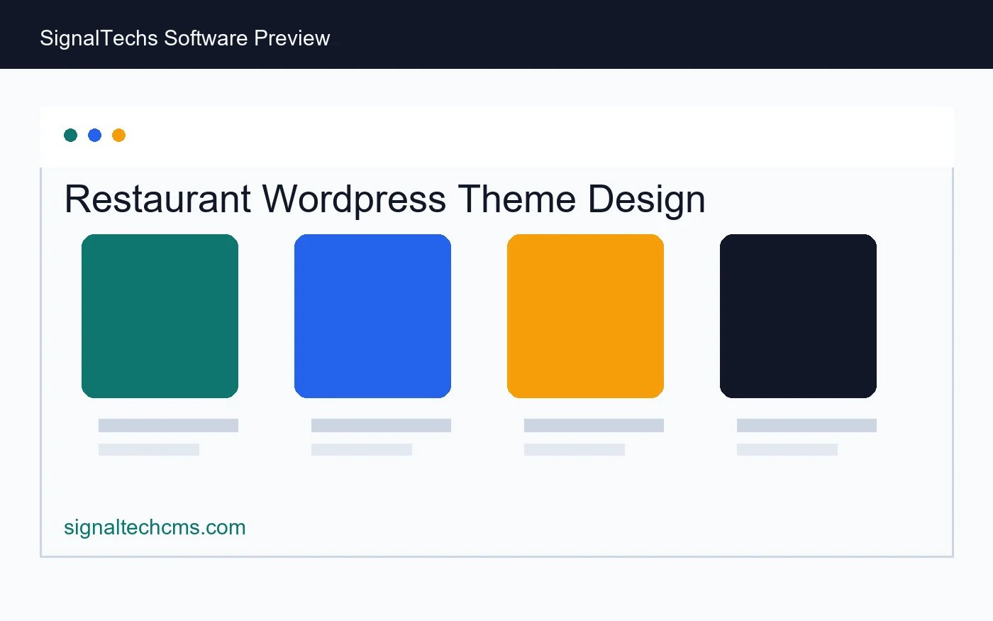Click the Restaurant Wordpress Theme Design heading
The height and width of the screenshot is (621, 993).
(385, 199)
